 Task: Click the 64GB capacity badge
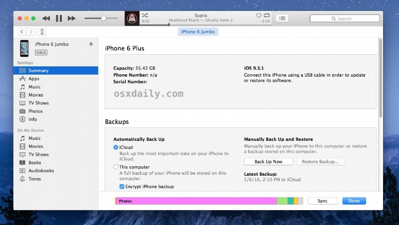click(41, 53)
